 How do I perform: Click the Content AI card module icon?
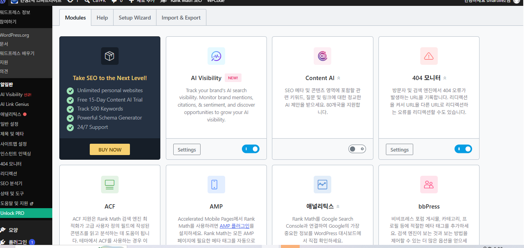(x=322, y=56)
